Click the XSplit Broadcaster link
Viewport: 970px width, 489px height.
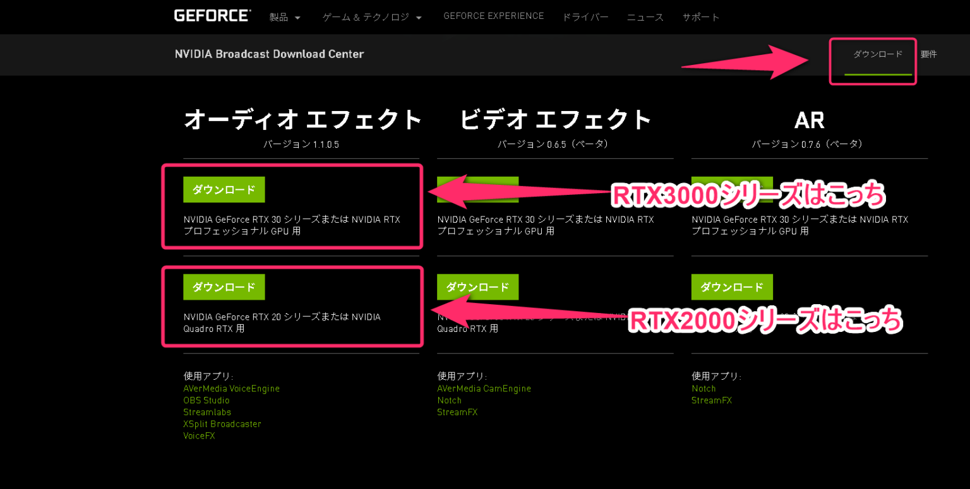[x=222, y=423]
